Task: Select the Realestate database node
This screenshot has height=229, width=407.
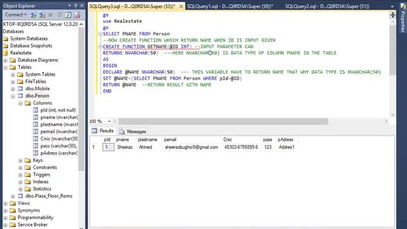Action: click(21, 53)
